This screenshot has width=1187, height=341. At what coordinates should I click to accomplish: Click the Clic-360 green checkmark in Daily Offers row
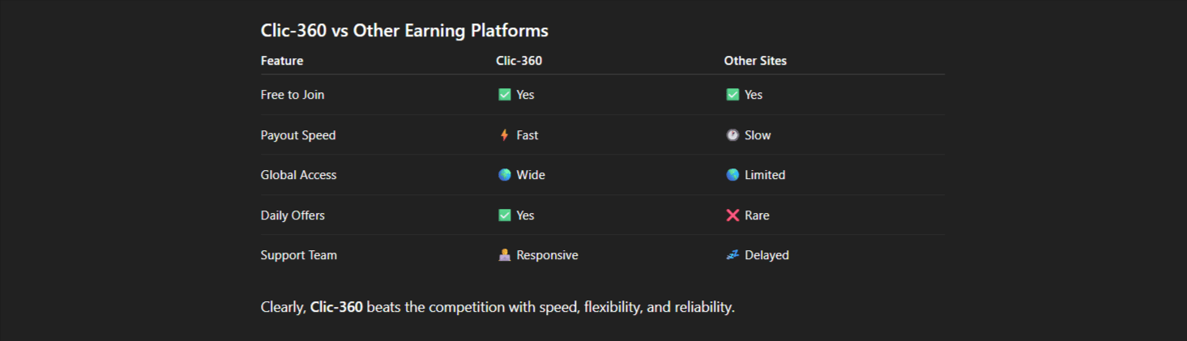pos(504,215)
